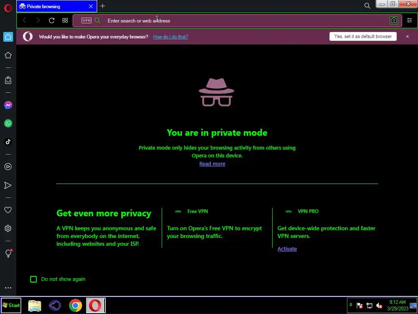Image resolution: width=418 pixels, height=314 pixels.
Task: Click the back navigation arrow
Action: tap(24, 20)
